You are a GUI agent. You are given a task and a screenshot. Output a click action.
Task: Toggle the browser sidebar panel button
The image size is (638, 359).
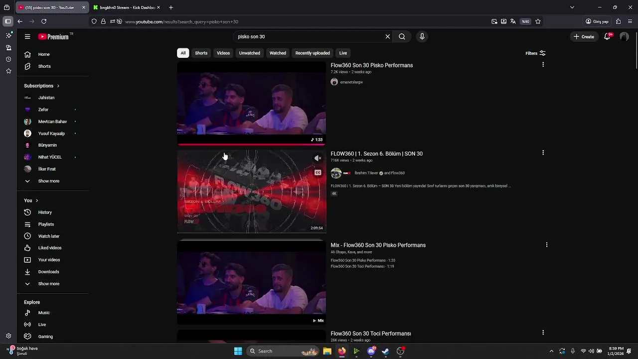pyautogui.click(x=8, y=21)
